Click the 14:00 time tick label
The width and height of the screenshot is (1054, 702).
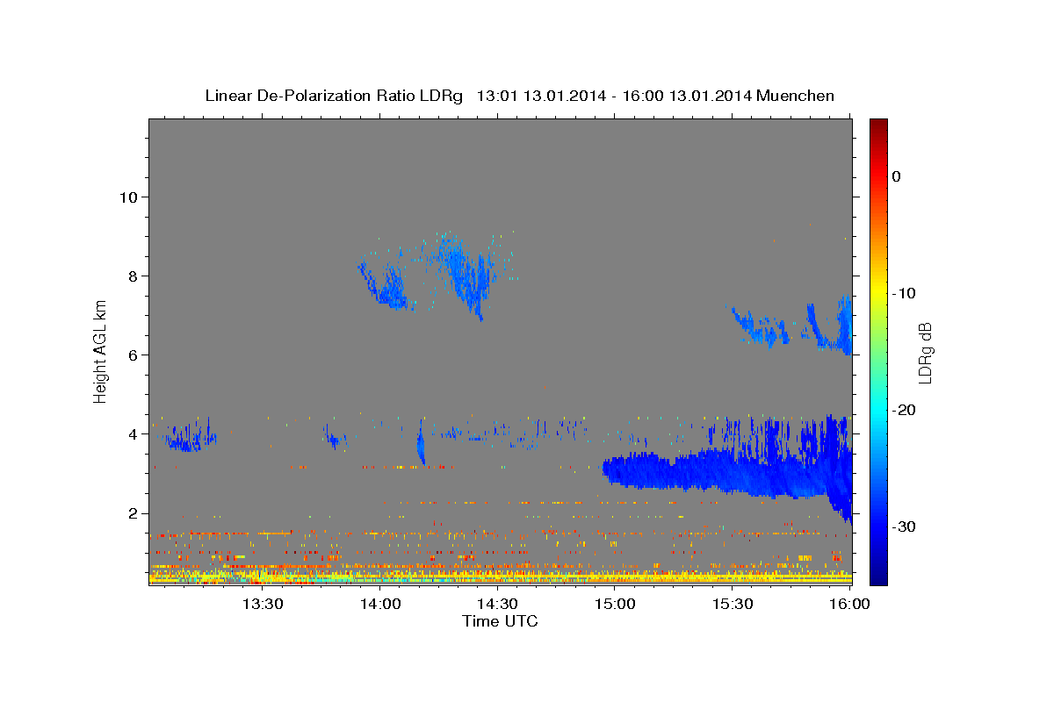(379, 604)
